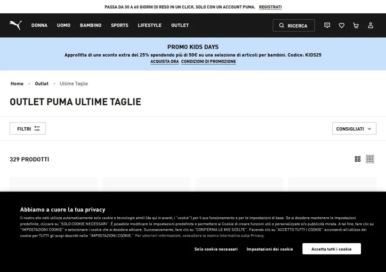Viewport: 386px width, 272px height.
Task: Open CONDIZIONI DI PROMOZIONE link
Action: click(209, 61)
